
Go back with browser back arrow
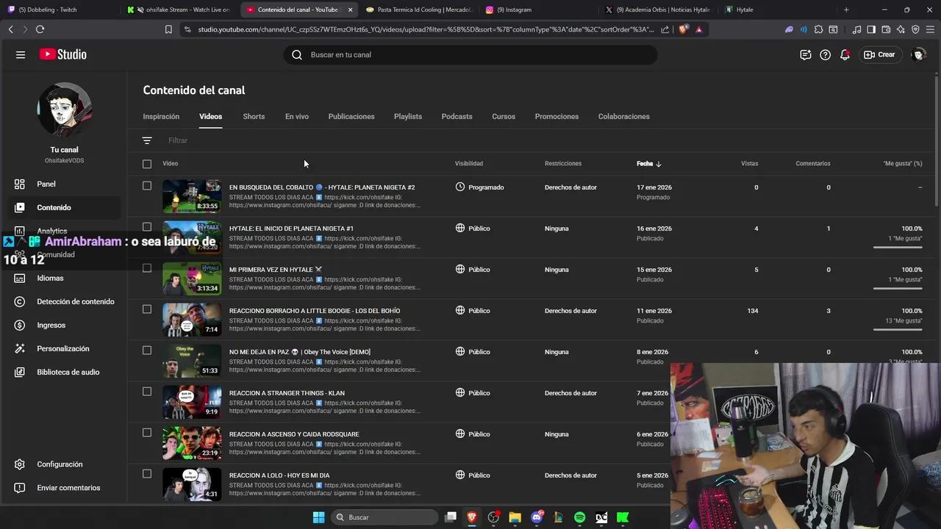pyautogui.click(x=10, y=29)
